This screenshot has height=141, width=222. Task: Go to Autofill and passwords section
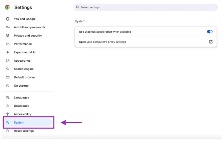(x=29, y=27)
